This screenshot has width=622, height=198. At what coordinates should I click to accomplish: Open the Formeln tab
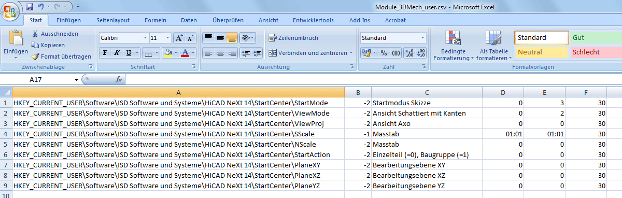point(155,20)
